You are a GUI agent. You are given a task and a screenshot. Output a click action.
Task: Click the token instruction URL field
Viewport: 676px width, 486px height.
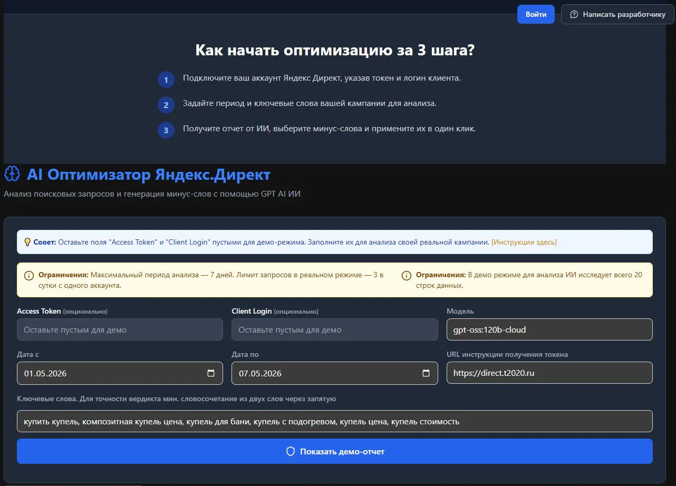(549, 373)
